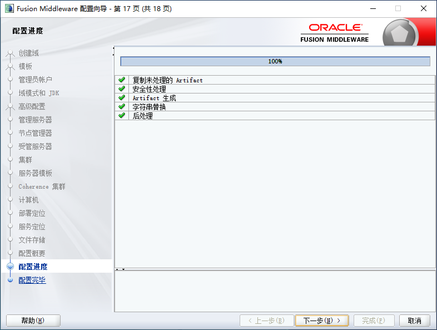
Task: Select the 计算机 step
Action: 28,200
